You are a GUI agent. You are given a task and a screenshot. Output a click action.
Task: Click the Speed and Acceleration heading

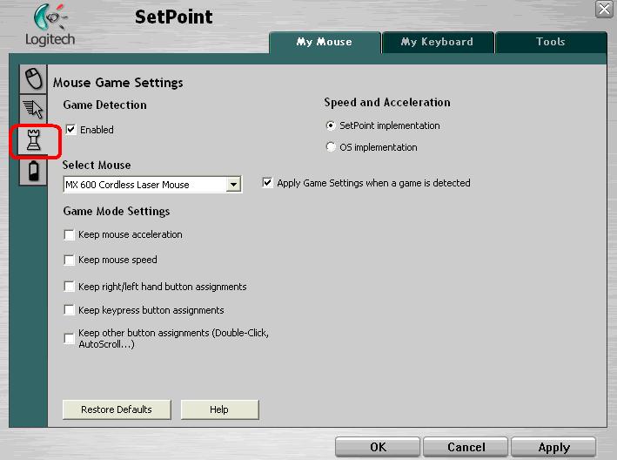tap(387, 103)
